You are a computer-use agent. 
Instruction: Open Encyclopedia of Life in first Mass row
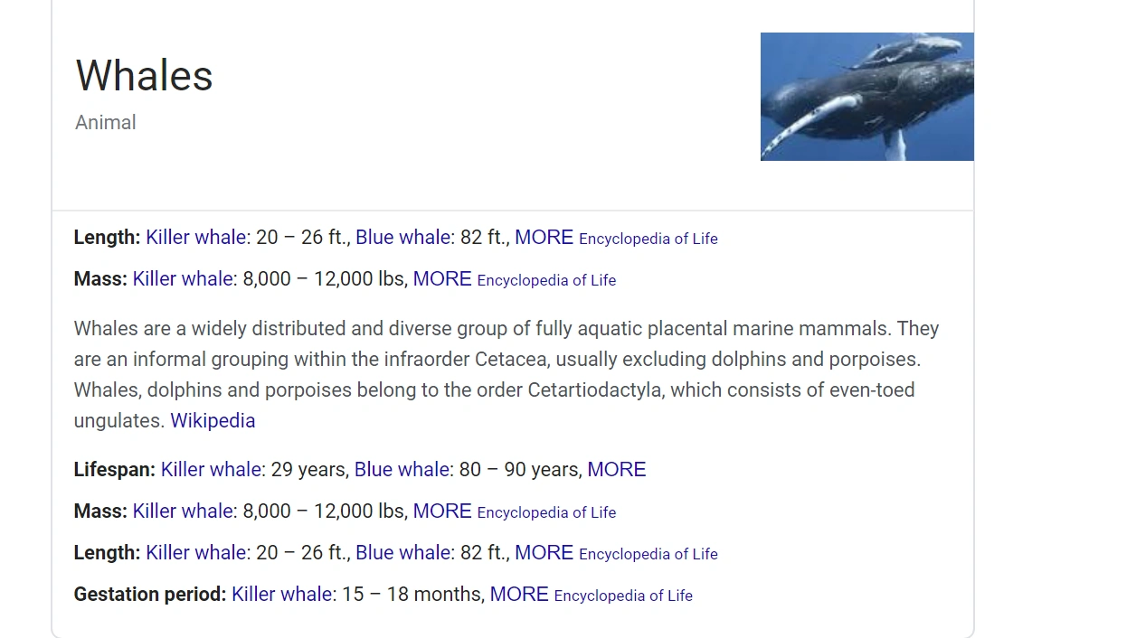coord(546,280)
